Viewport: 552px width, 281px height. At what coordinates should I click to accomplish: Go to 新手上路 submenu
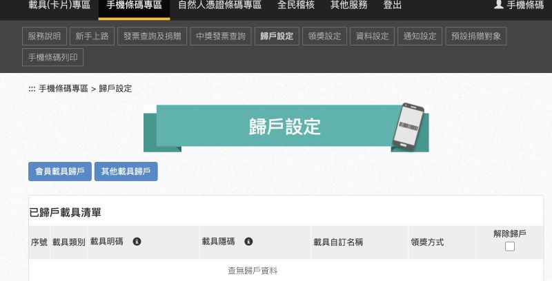pos(92,37)
